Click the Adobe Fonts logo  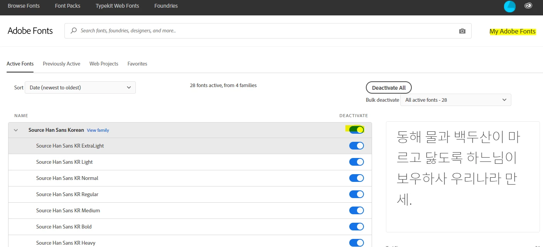(30, 31)
